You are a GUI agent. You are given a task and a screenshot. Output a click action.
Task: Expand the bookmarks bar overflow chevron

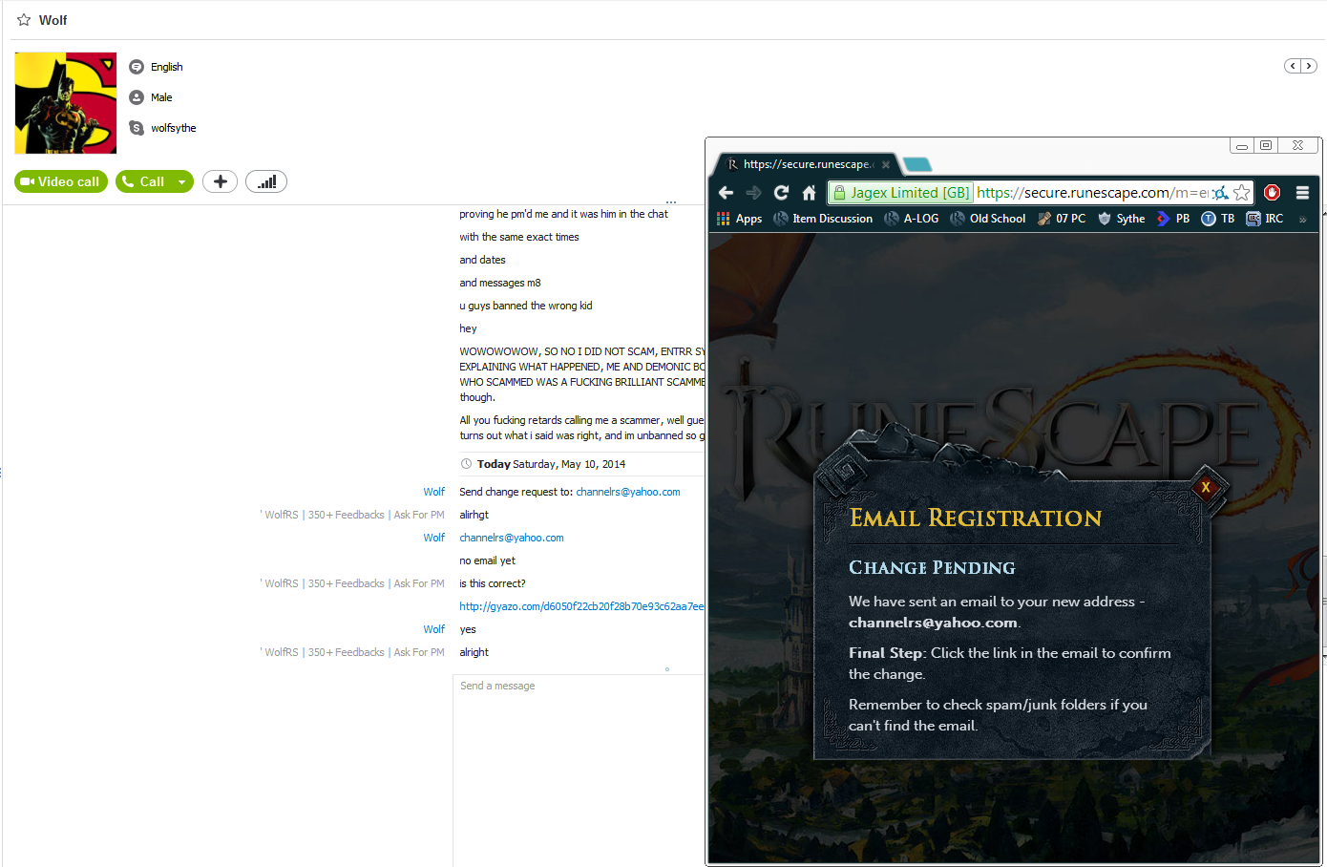click(x=1303, y=220)
